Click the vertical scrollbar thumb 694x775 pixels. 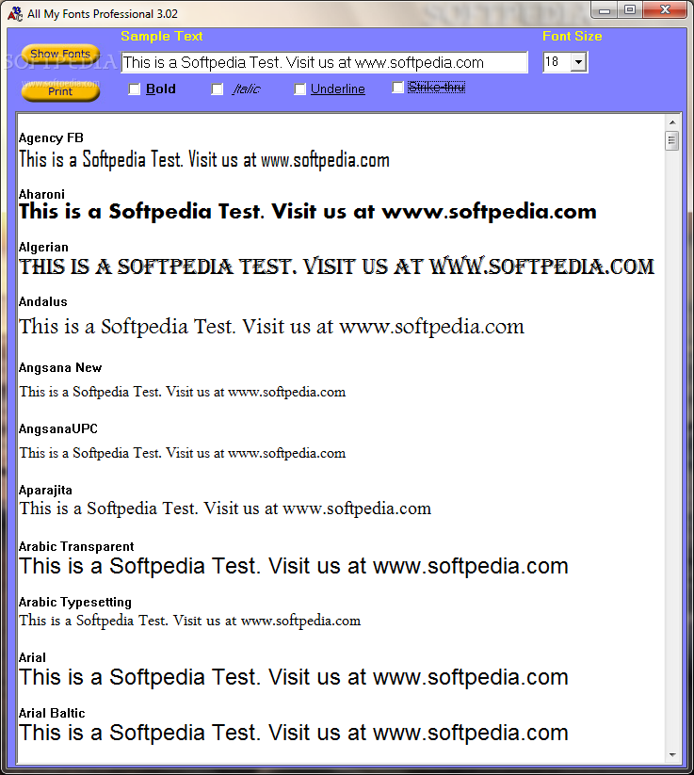click(672, 141)
